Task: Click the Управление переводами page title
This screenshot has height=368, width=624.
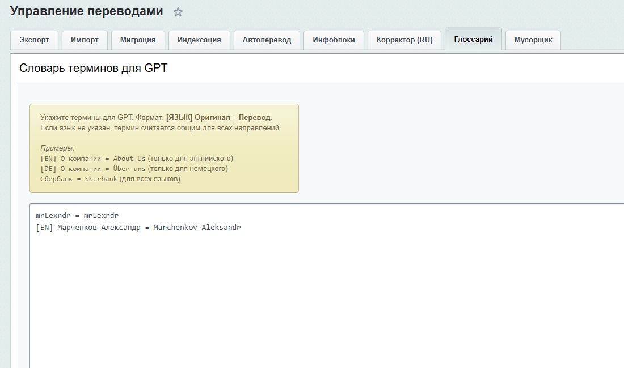Action: click(86, 11)
